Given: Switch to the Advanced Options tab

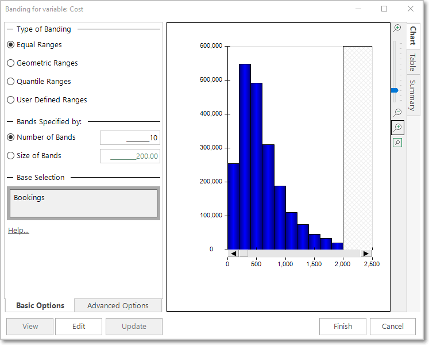Looking at the screenshot, I should pyautogui.click(x=118, y=305).
